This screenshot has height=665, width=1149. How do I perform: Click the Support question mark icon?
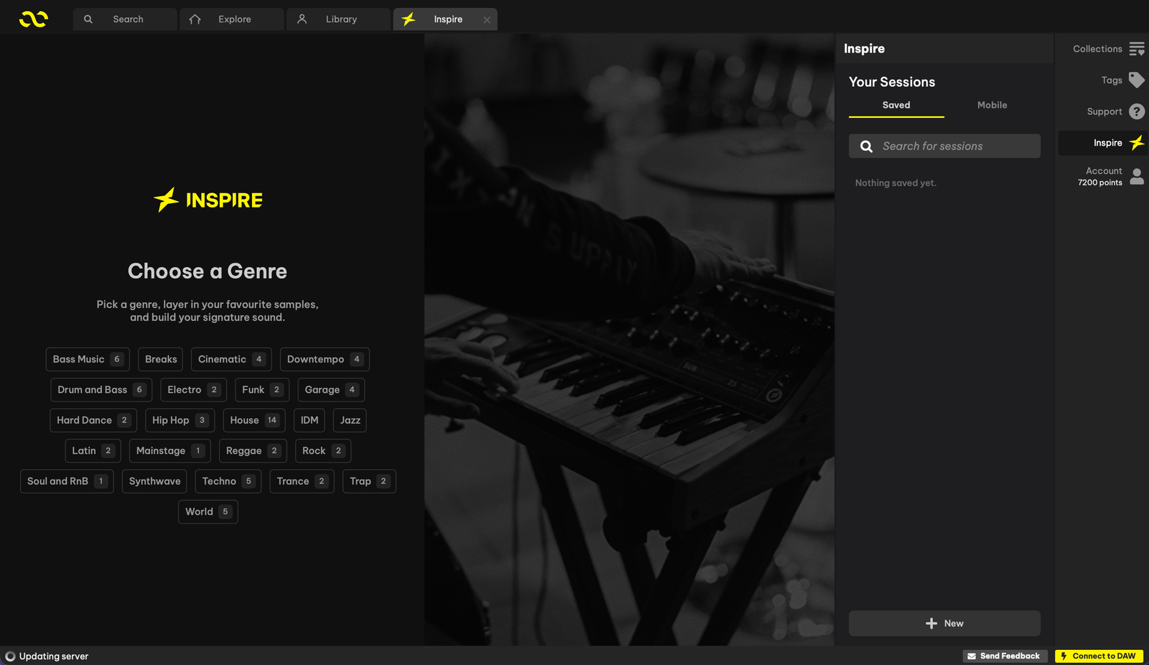1137,111
